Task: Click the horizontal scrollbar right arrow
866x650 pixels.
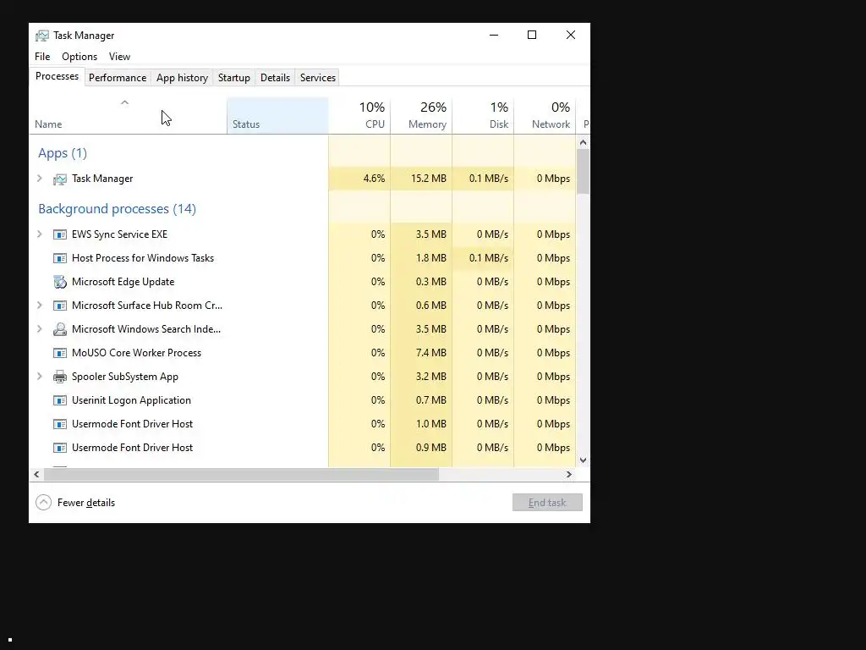Action: (569, 475)
